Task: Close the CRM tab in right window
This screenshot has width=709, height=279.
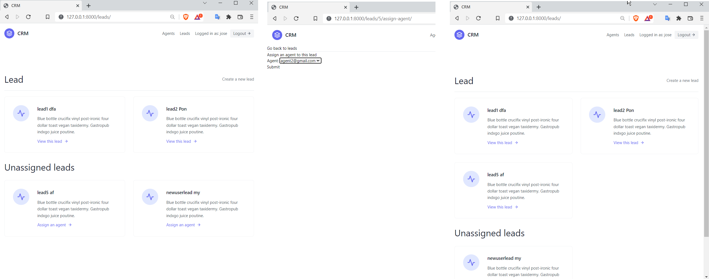Action: pyautogui.click(x=528, y=7)
